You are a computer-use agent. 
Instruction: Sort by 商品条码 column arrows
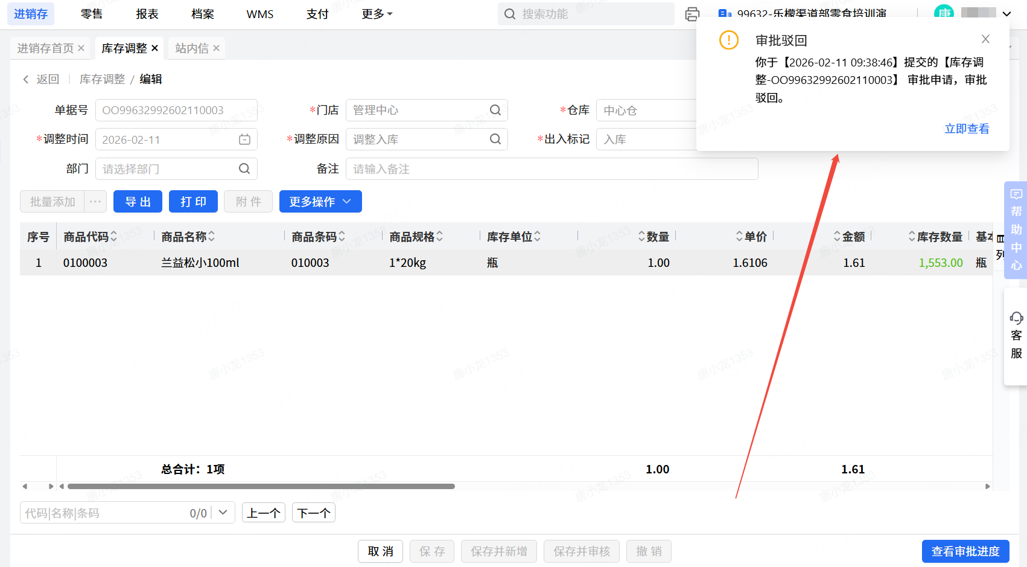342,237
